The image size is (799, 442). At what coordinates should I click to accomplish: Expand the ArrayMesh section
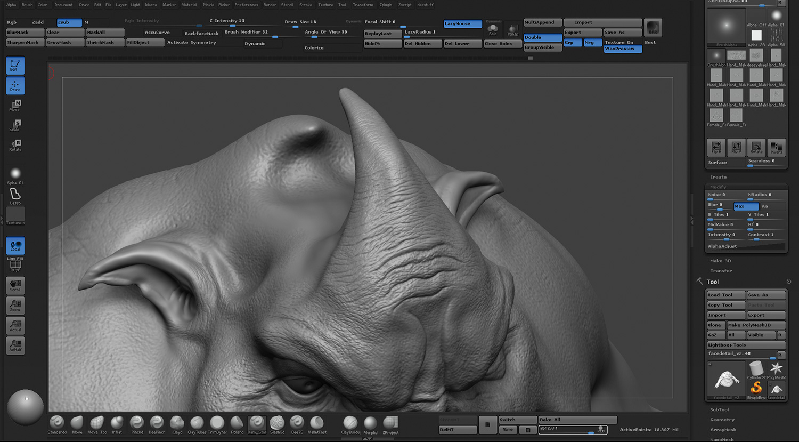[723, 430]
